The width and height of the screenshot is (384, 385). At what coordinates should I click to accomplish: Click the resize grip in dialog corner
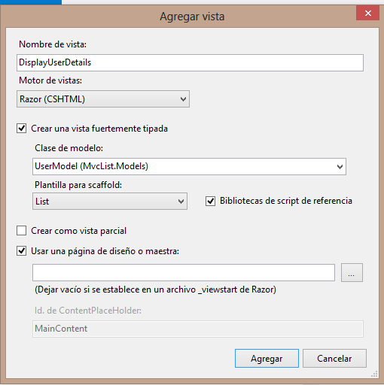[374, 374]
